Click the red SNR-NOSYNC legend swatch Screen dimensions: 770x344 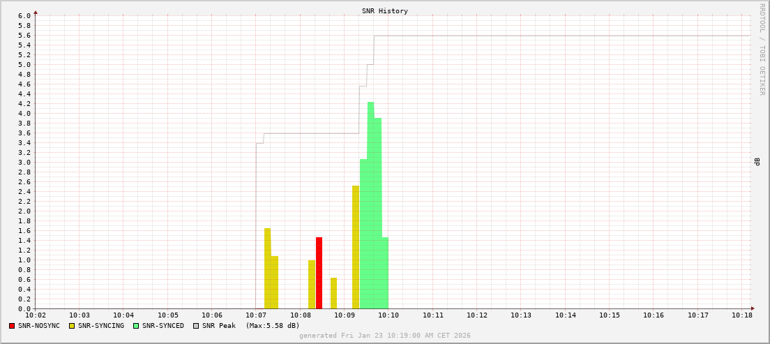pyautogui.click(x=12, y=326)
